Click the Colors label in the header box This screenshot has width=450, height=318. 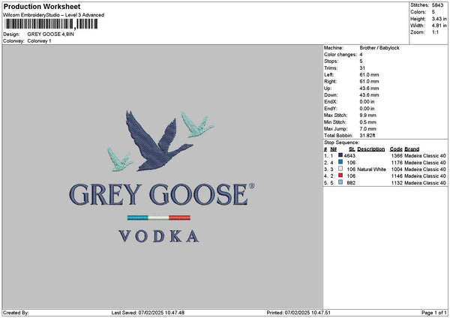[x=418, y=12]
